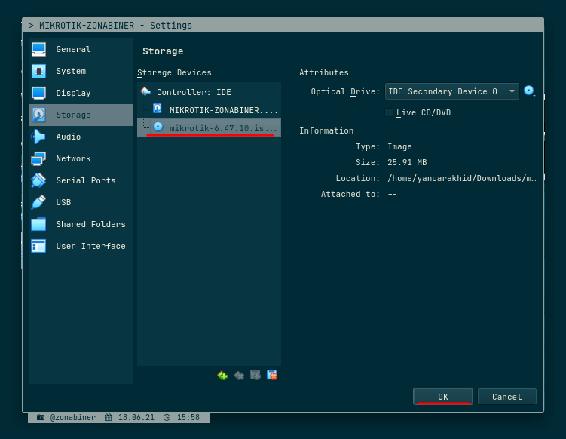Click the hard disk icon for MIKROTIK-ZONABINER

point(158,109)
